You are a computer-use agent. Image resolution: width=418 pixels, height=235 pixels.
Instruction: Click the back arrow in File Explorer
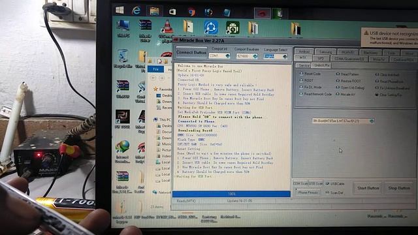[153, 78]
